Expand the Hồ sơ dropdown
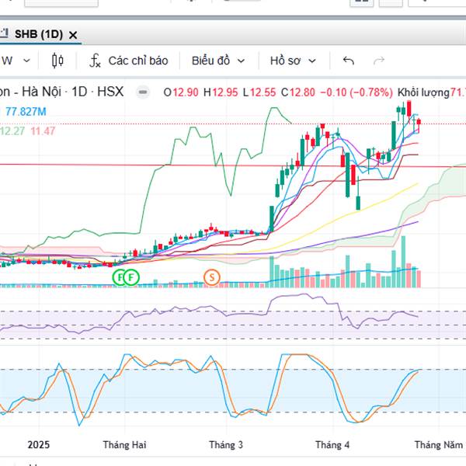This screenshot has width=466, height=466. pyautogui.click(x=293, y=61)
